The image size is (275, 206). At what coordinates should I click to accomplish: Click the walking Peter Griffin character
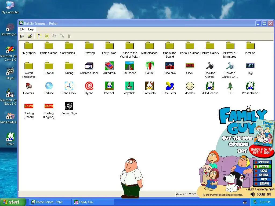click(x=131, y=178)
